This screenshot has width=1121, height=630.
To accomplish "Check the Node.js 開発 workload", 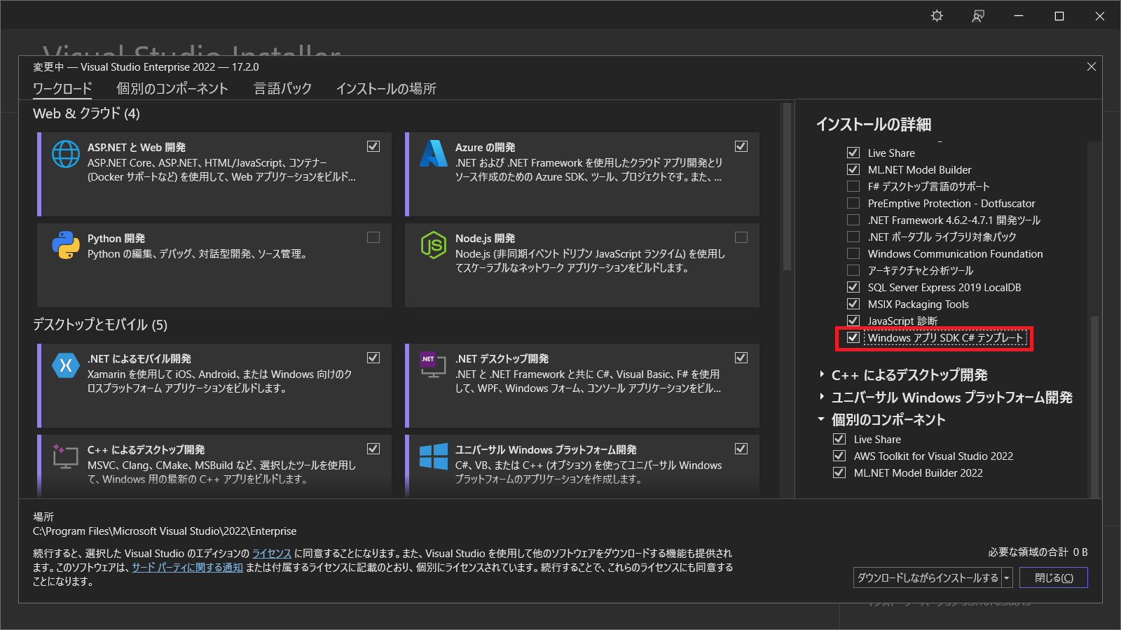I will click(x=741, y=237).
